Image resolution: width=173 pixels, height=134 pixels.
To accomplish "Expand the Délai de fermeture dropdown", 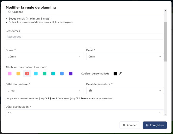I will [x=125, y=90].
